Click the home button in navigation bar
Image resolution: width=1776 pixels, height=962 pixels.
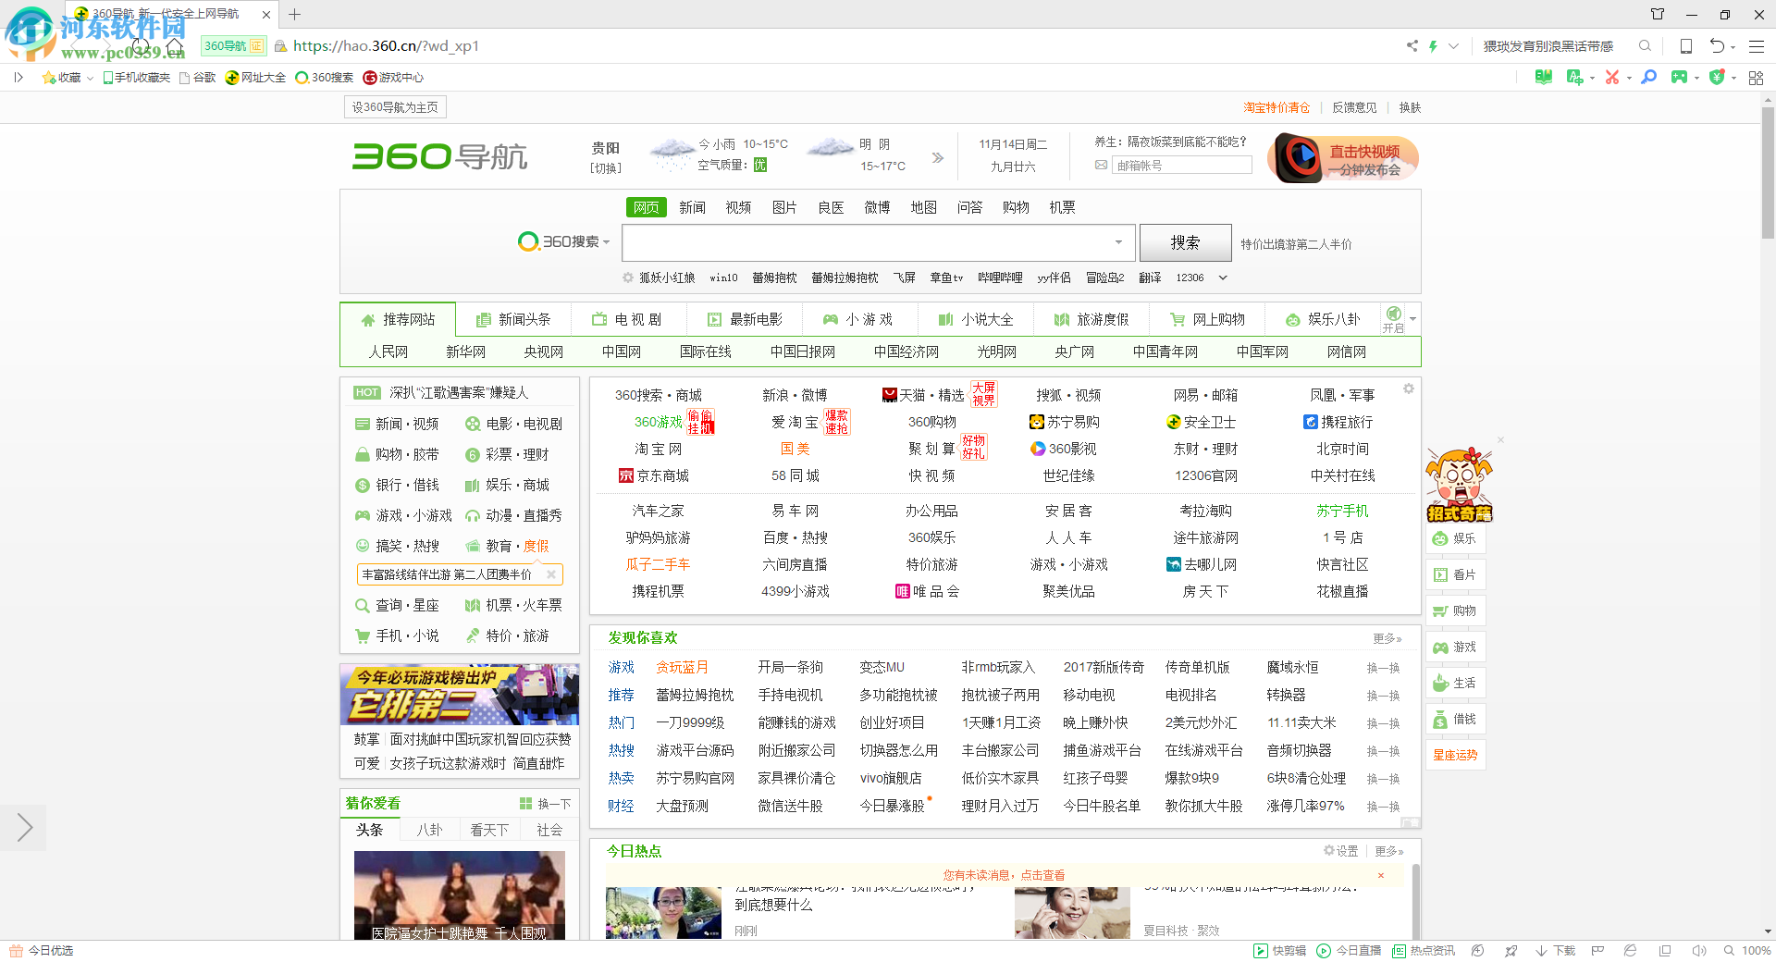175,45
